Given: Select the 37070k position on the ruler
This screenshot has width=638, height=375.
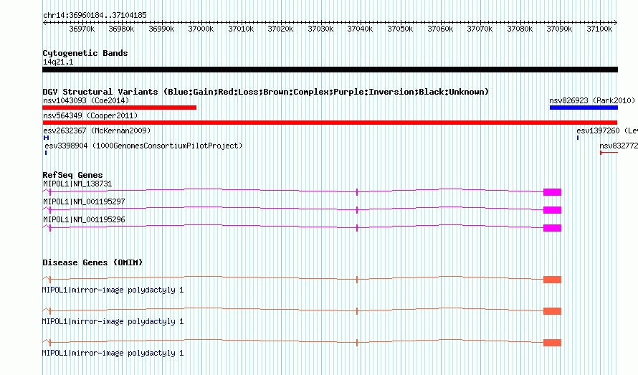Looking at the screenshot, I should click(480, 29).
